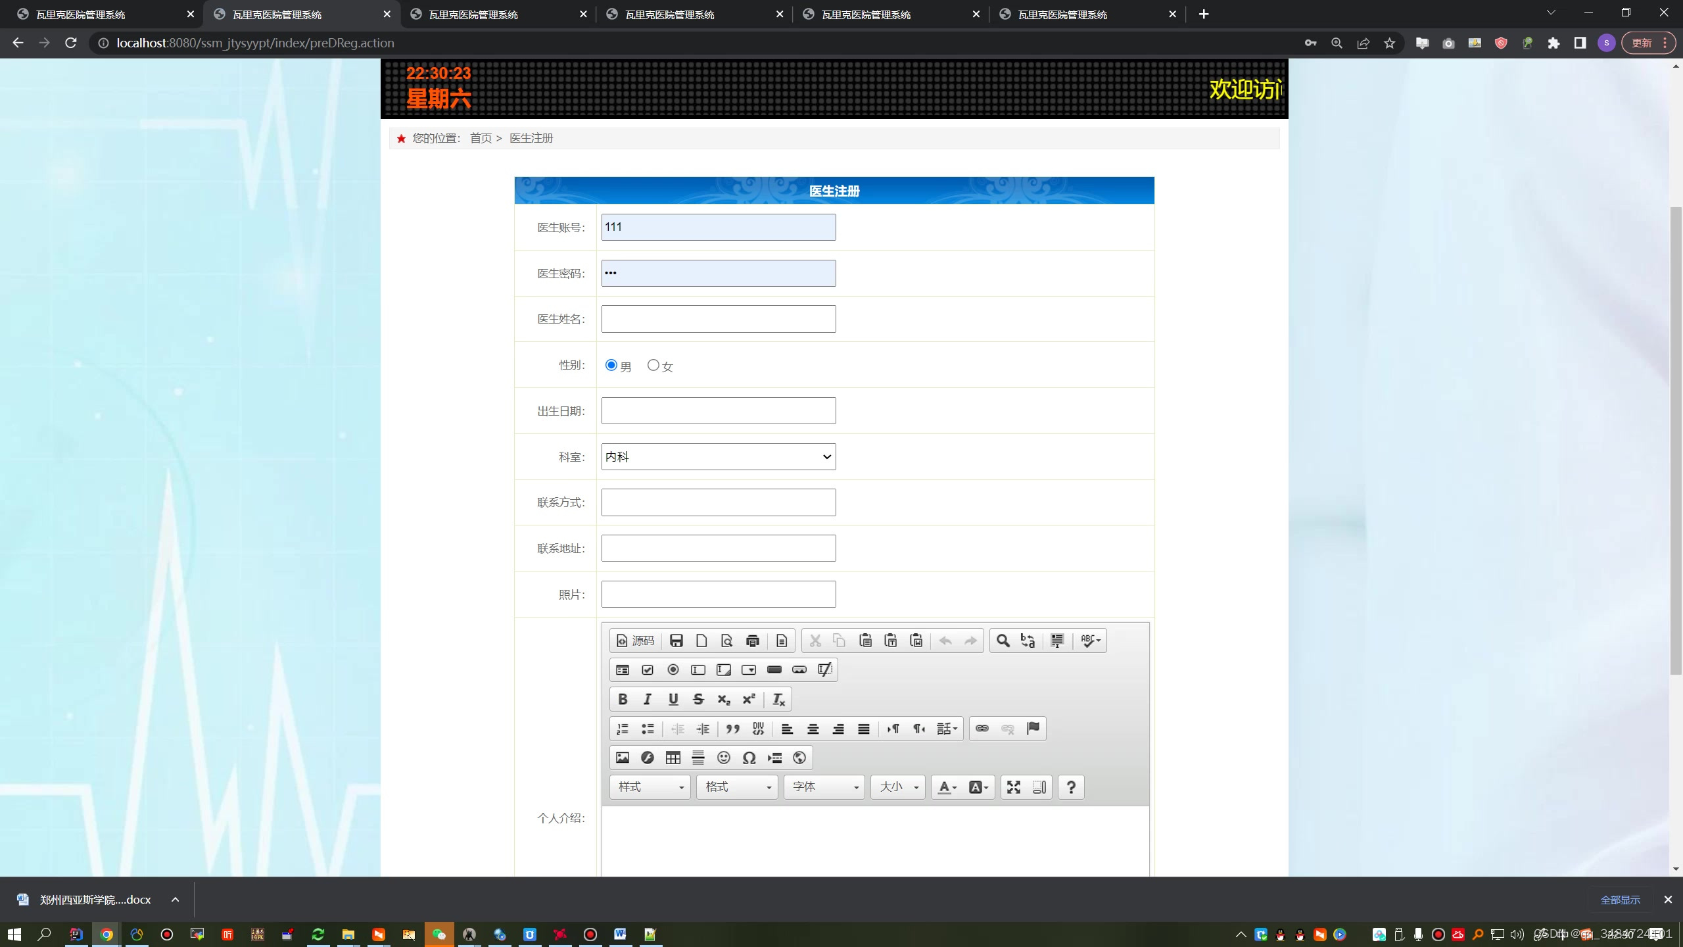Image resolution: width=1683 pixels, height=947 pixels.
Task: Click the Maximize editor icon
Action: click(1013, 787)
